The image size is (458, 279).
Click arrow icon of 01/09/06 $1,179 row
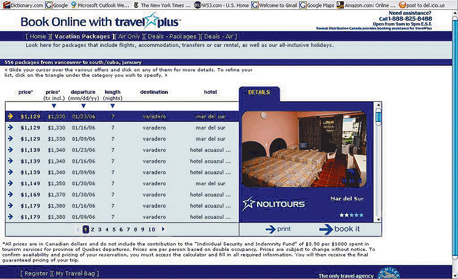coord(10,217)
